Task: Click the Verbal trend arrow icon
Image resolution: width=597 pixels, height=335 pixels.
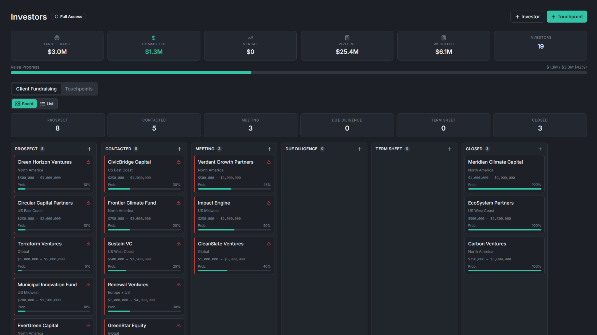Action: click(x=250, y=38)
